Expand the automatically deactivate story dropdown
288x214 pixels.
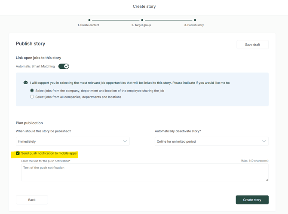(211, 141)
